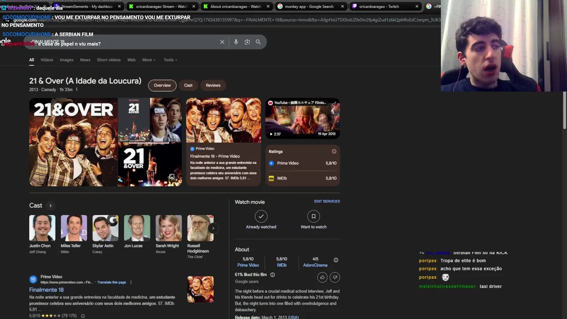The image size is (567, 319).
Task: Open info icon next to 61% liked
Action: click(272, 275)
